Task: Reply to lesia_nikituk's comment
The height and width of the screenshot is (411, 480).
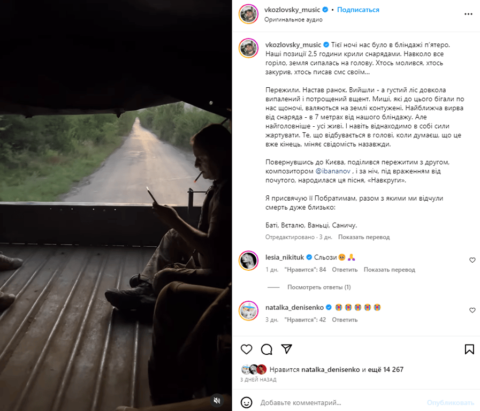Action: (x=345, y=270)
